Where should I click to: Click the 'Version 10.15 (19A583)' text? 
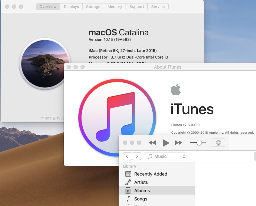coord(110,39)
